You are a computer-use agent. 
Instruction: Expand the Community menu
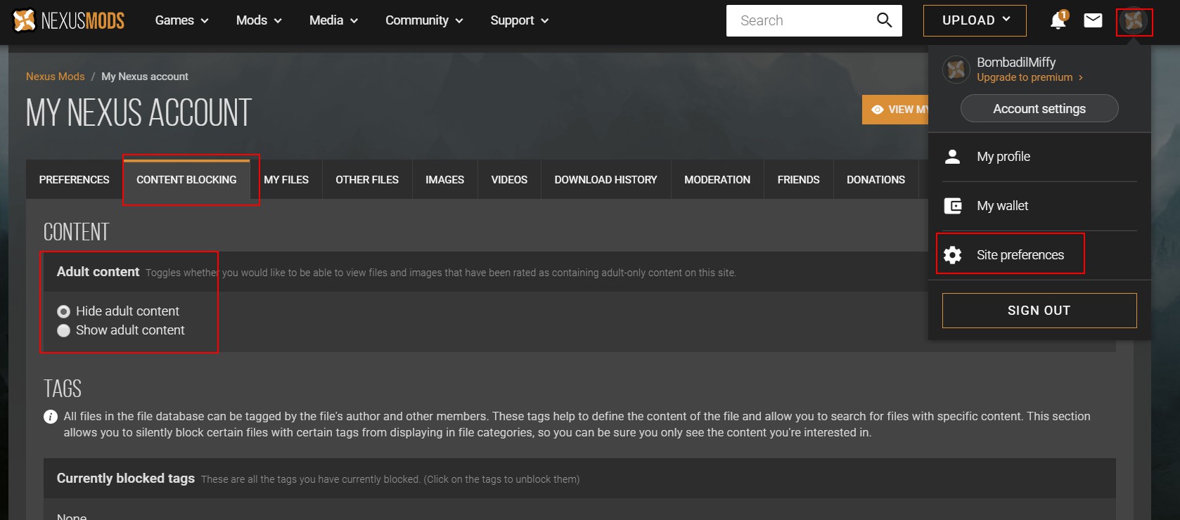coord(424,20)
